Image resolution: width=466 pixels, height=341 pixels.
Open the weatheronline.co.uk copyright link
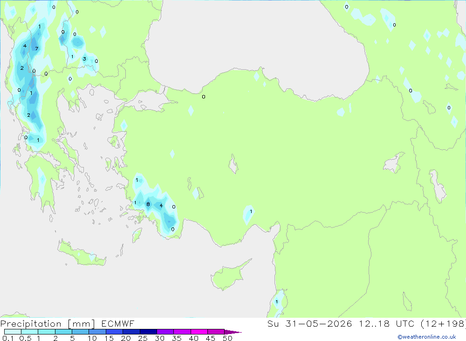point(427,337)
